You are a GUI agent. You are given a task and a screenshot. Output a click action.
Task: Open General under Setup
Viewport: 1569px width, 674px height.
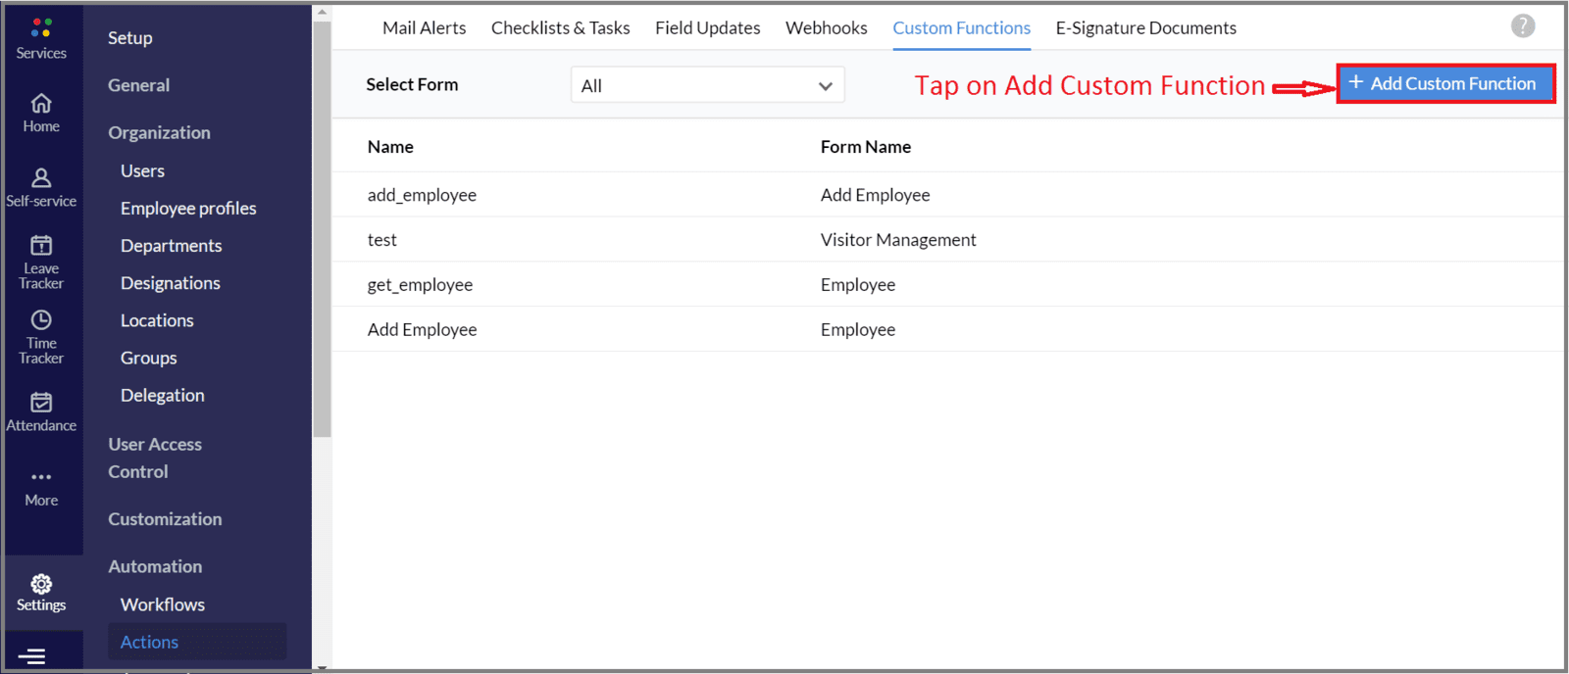pyautogui.click(x=138, y=85)
